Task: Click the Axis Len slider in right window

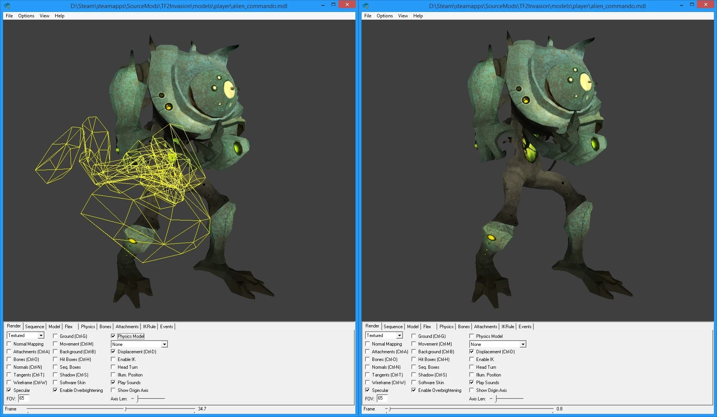Action: (x=507, y=399)
